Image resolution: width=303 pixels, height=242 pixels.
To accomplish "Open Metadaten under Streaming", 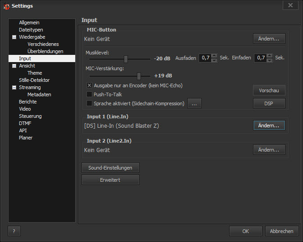I will [x=39, y=94].
